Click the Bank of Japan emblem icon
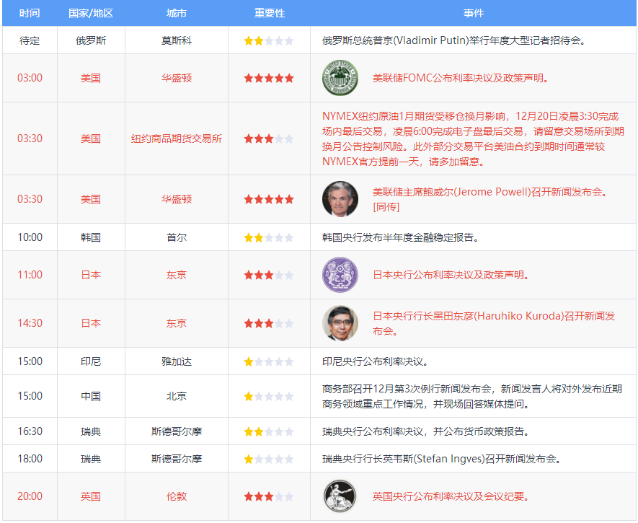 point(340,275)
